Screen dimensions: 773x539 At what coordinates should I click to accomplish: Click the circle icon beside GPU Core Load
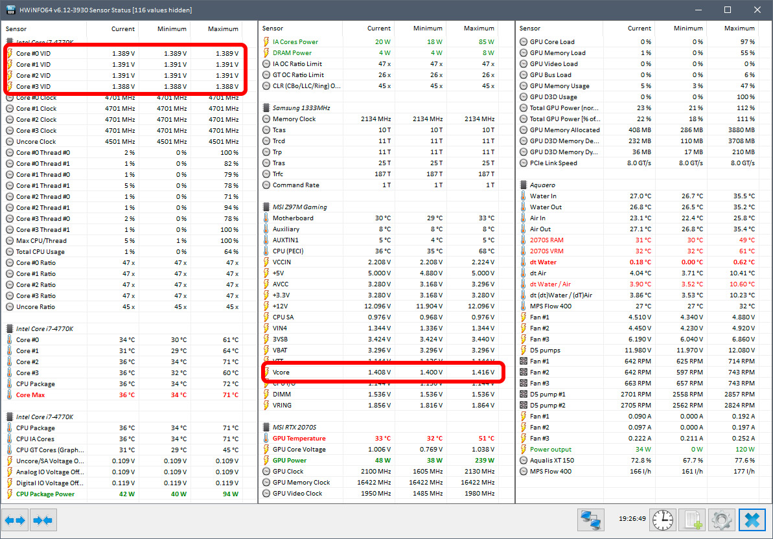[524, 42]
